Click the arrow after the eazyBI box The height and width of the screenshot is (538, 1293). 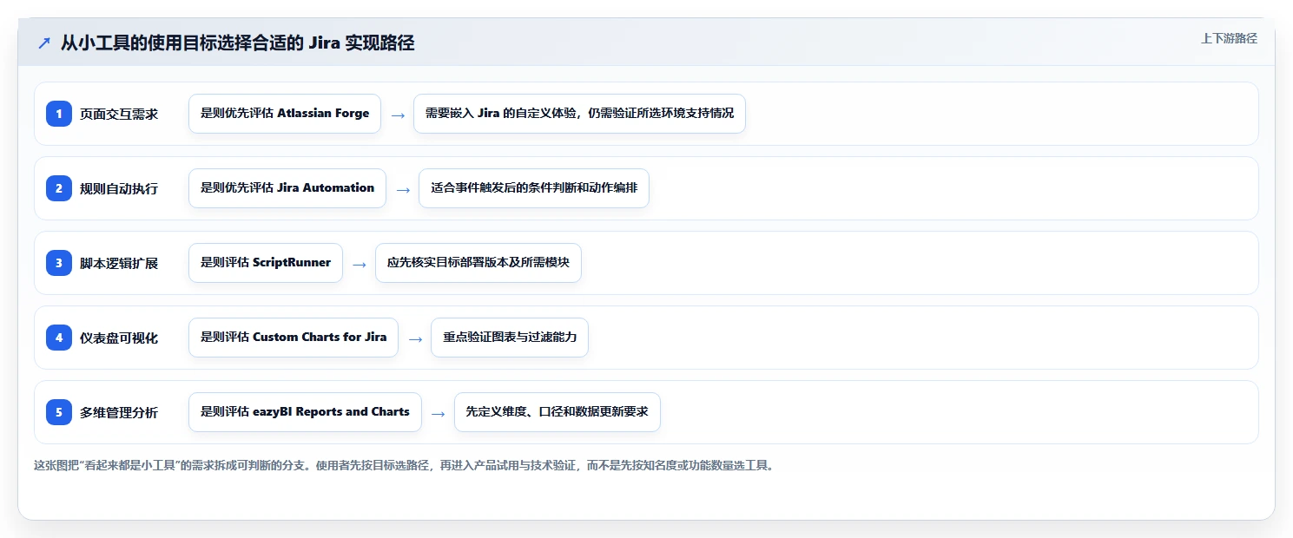pos(439,413)
